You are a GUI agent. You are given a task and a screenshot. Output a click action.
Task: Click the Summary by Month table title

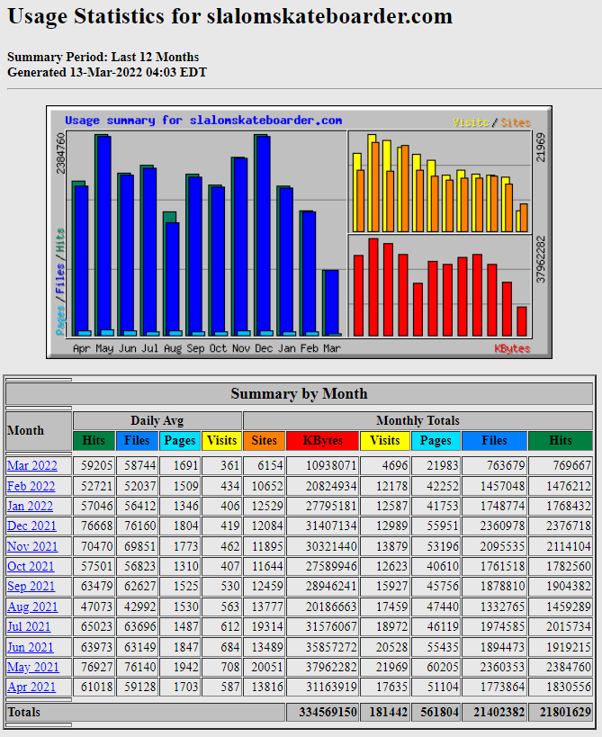pos(299,393)
